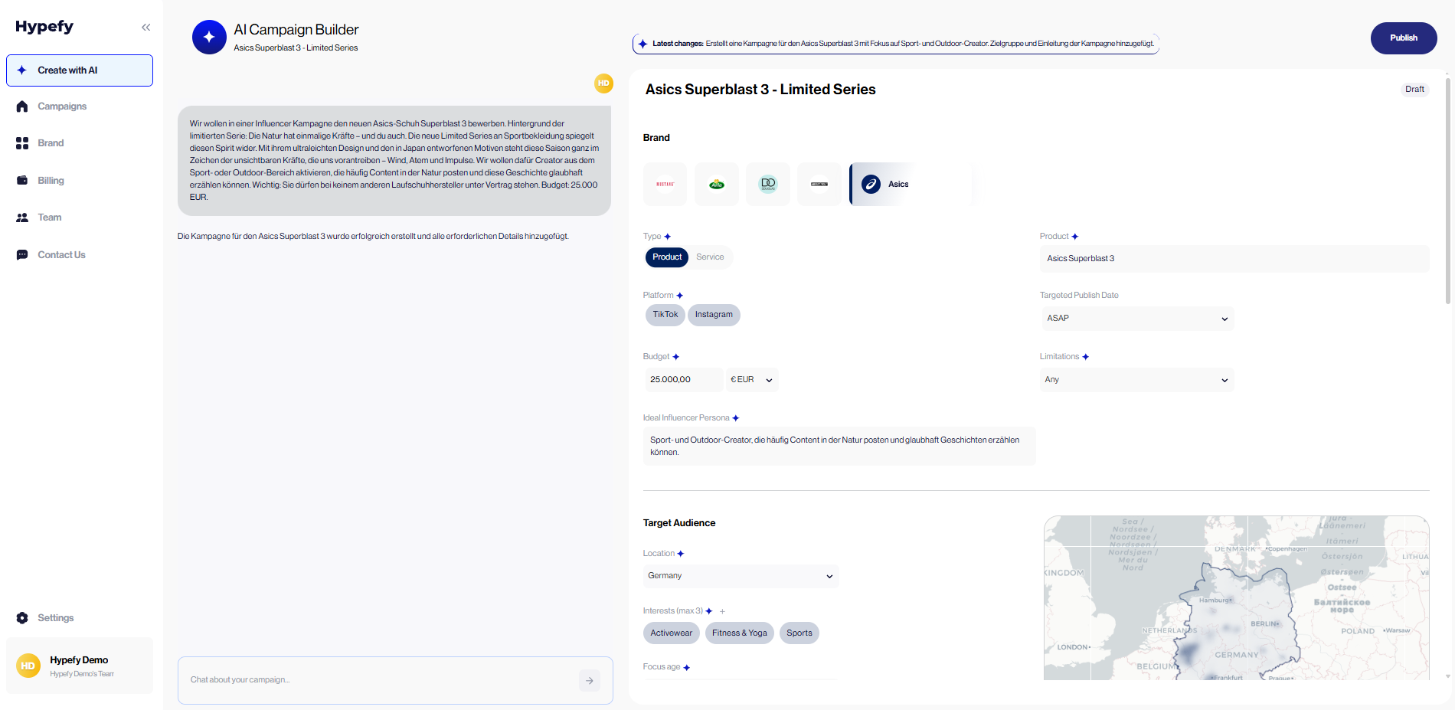Click the Billing wallet icon
Viewport: 1455px width, 710px height.
tap(22, 181)
